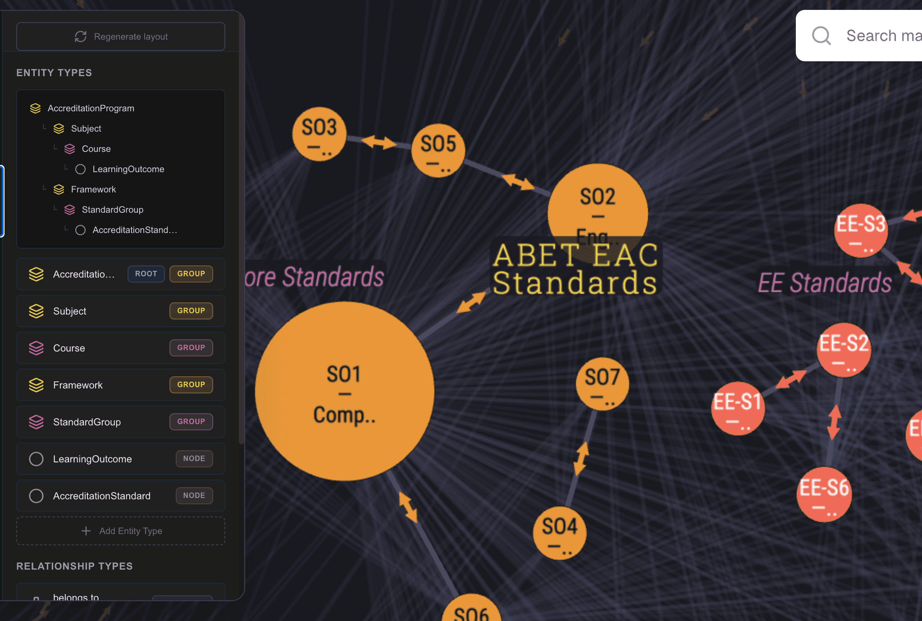Screen dimensions: 922x621
Task: Click the ABET EAC Standards graph label
Action: [x=575, y=269]
